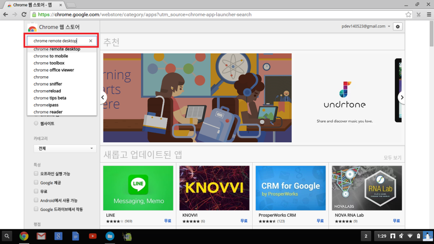Click 모두 보기 to view all new apps
The height and width of the screenshot is (244, 434).
pyautogui.click(x=392, y=158)
